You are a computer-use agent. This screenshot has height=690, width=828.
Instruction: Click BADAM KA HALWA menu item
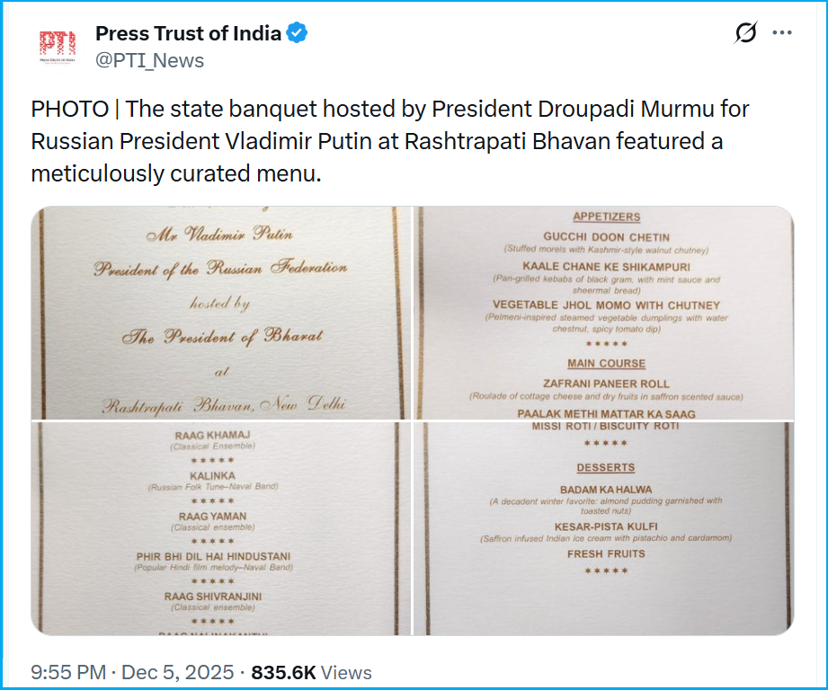pos(607,490)
